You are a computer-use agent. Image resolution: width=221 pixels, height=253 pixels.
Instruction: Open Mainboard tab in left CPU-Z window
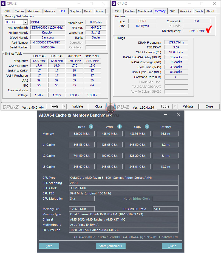coord(34,11)
